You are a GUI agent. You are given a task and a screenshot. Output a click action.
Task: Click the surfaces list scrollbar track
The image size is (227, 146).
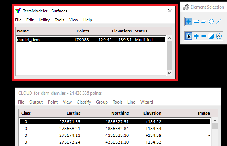[x=170, y=56]
